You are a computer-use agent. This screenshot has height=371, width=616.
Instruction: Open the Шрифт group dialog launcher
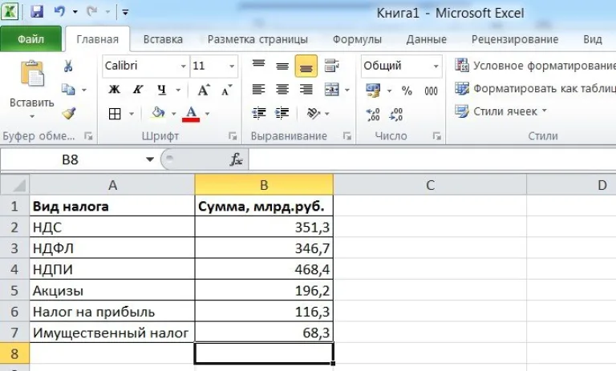[233, 136]
